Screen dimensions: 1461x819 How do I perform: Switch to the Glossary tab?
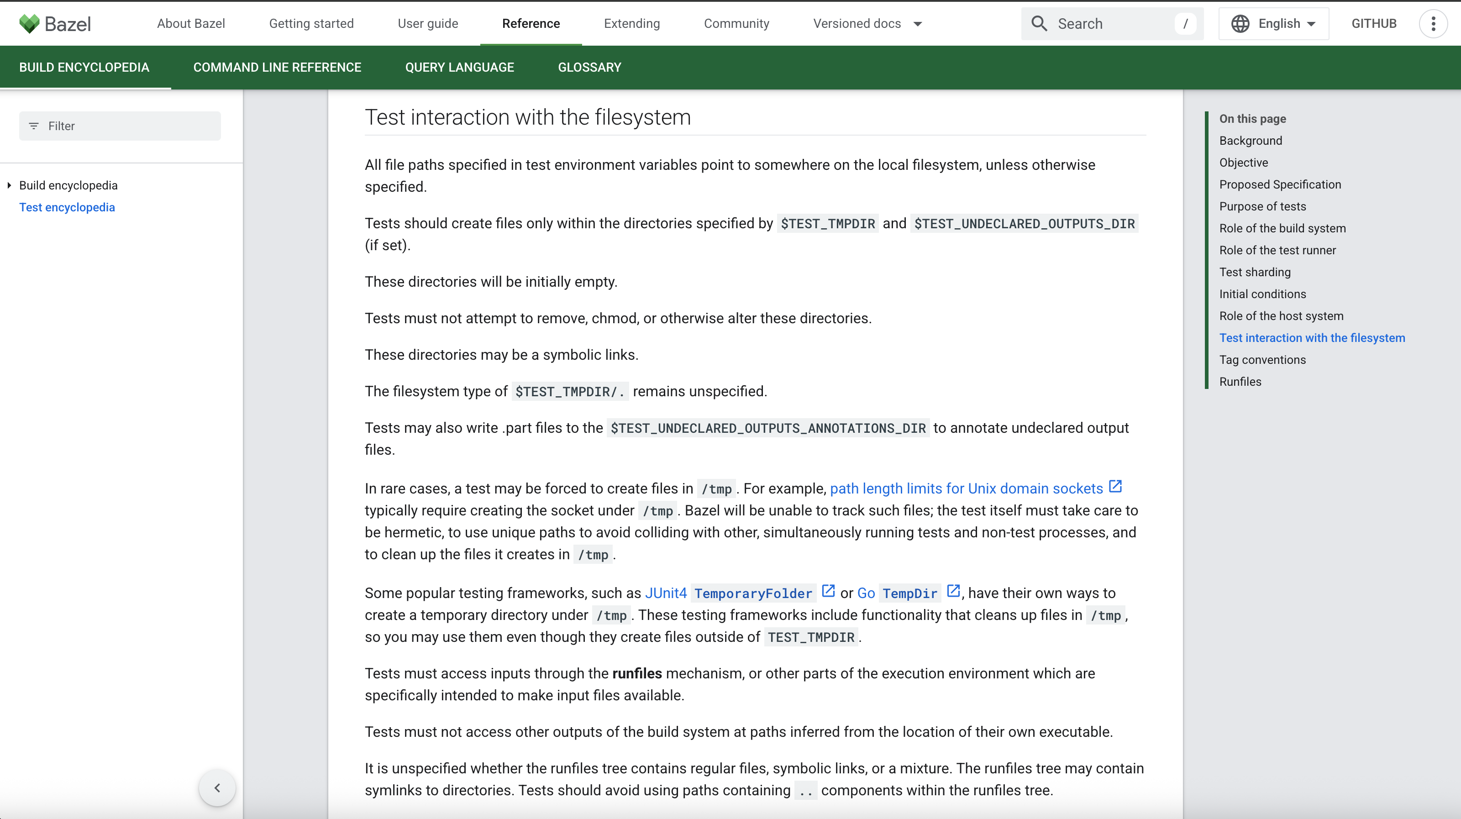pyautogui.click(x=589, y=67)
